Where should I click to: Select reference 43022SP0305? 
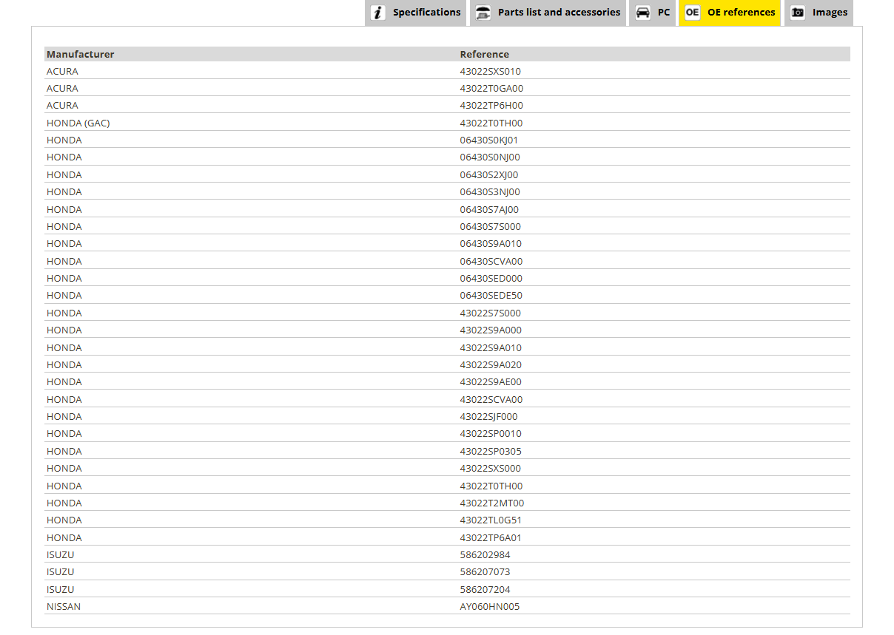(491, 451)
